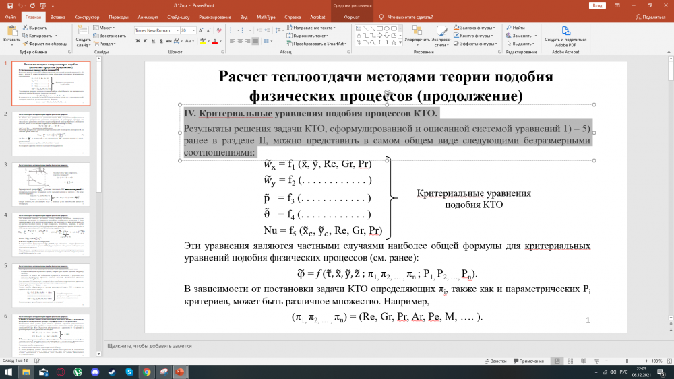Select the star shape in the shapes gallery
This screenshot has width=674, height=379.
[394, 42]
